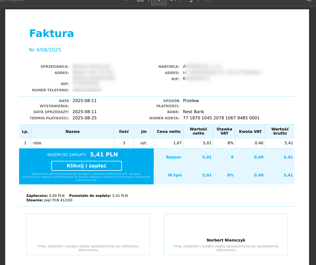Click the "Wartość brutto" column header
Image resolution: width=316 pixels, height=265 pixels.
280,131
